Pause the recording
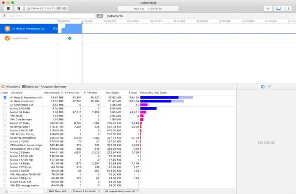This screenshot has width=296, height=194. point(19,8)
